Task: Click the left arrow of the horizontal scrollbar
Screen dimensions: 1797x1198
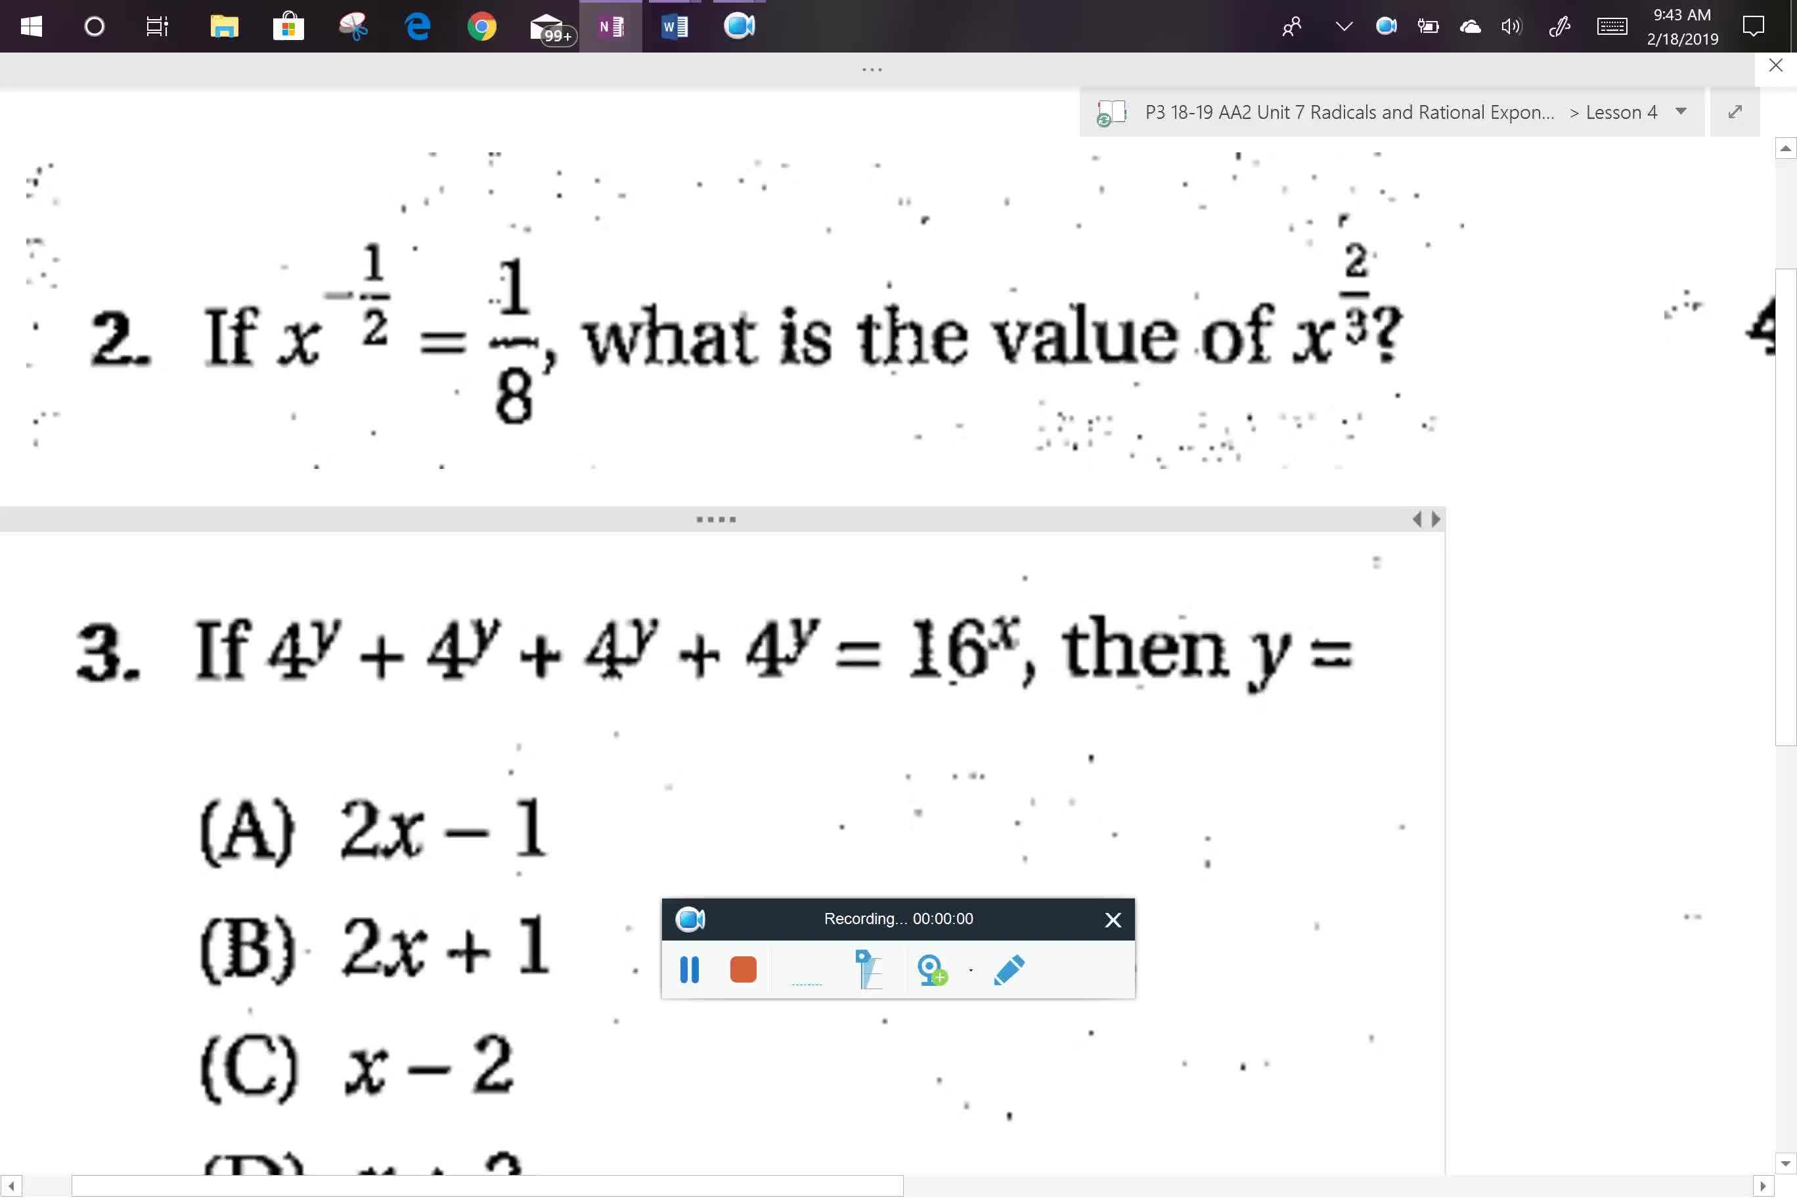Action: coord(11,1187)
